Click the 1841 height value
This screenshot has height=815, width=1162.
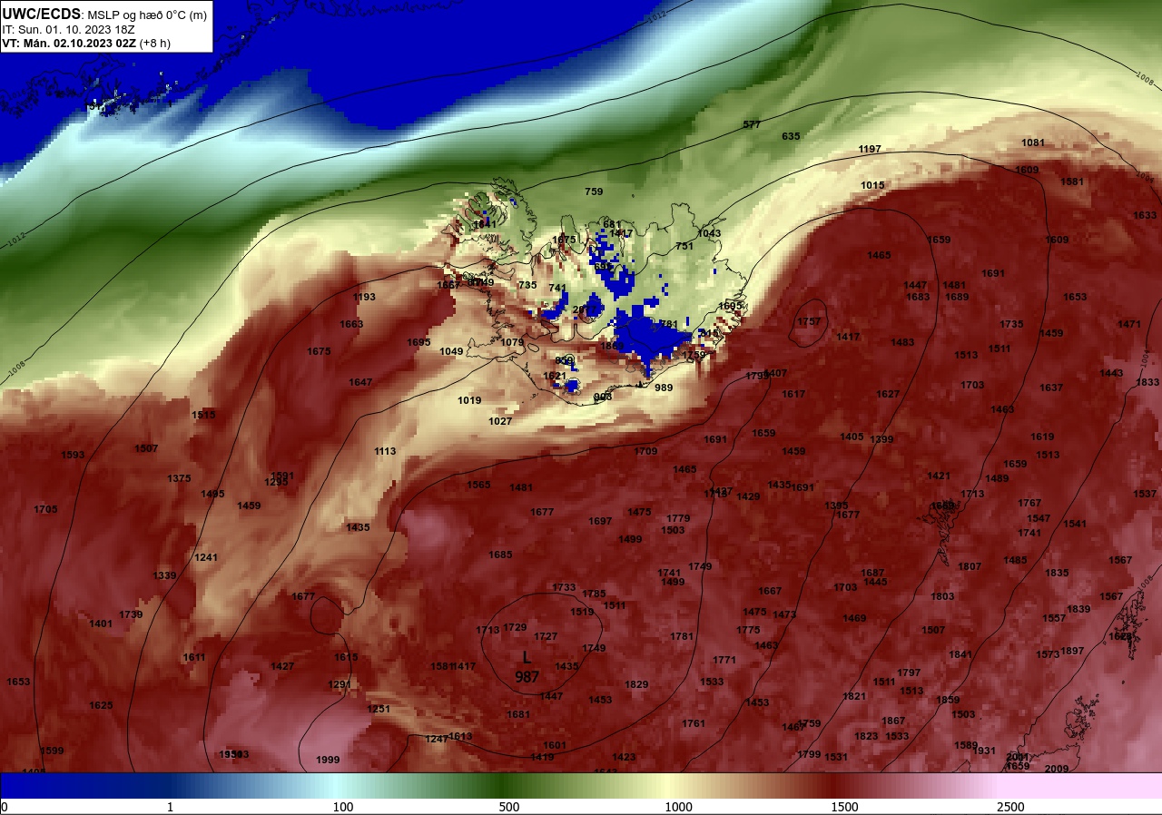(960, 654)
